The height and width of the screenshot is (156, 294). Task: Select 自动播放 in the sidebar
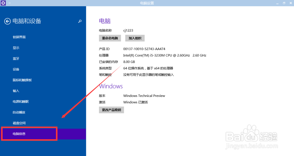[19, 112]
